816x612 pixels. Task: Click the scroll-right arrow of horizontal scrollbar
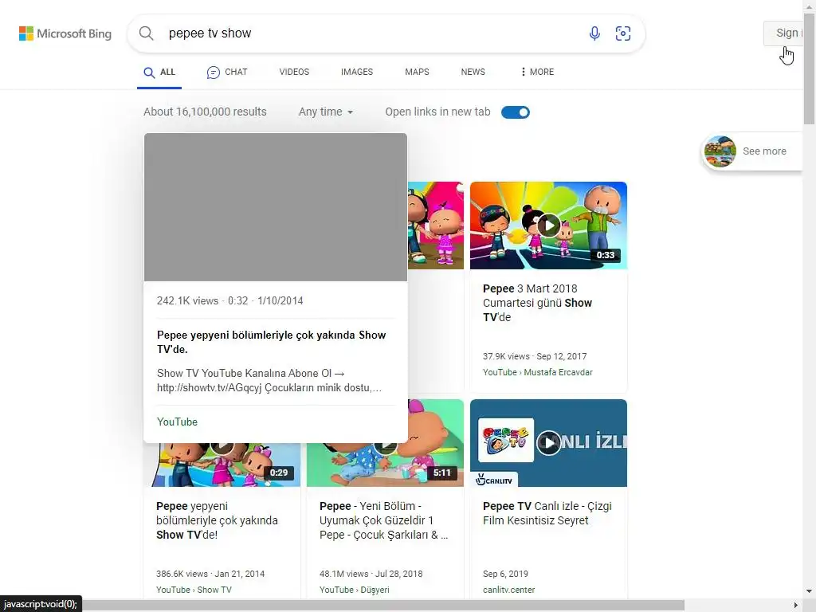[796, 606]
